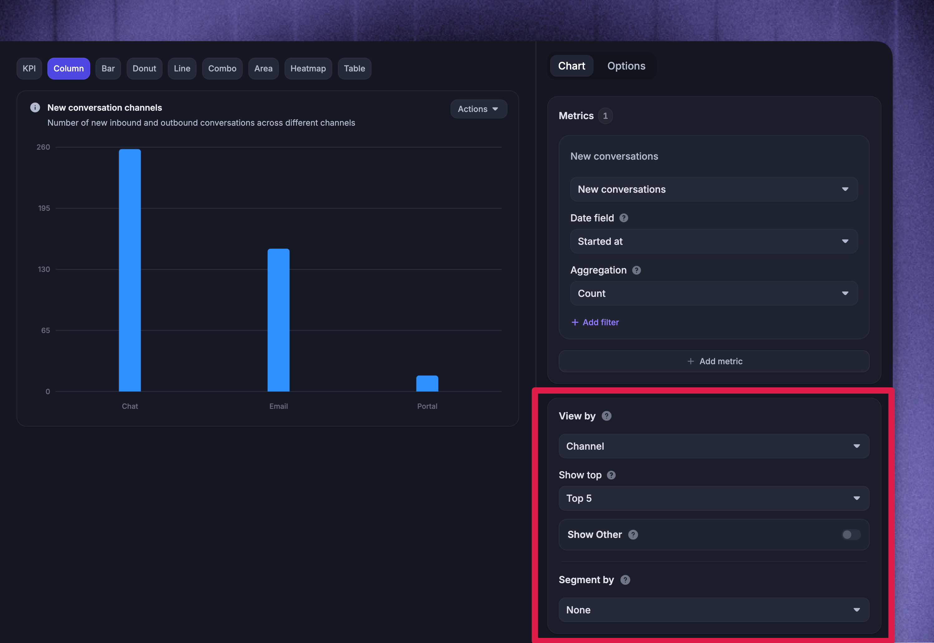Viewport: 934px width, 643px height.
Task: Click the chart description text
Action: coord(201,123)
